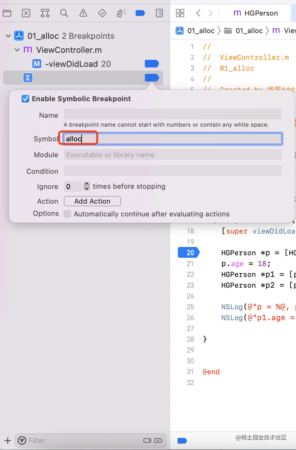Select the Breakpoint navigator icon
This screenshot has width=296, height=450.
click(140, 13)
